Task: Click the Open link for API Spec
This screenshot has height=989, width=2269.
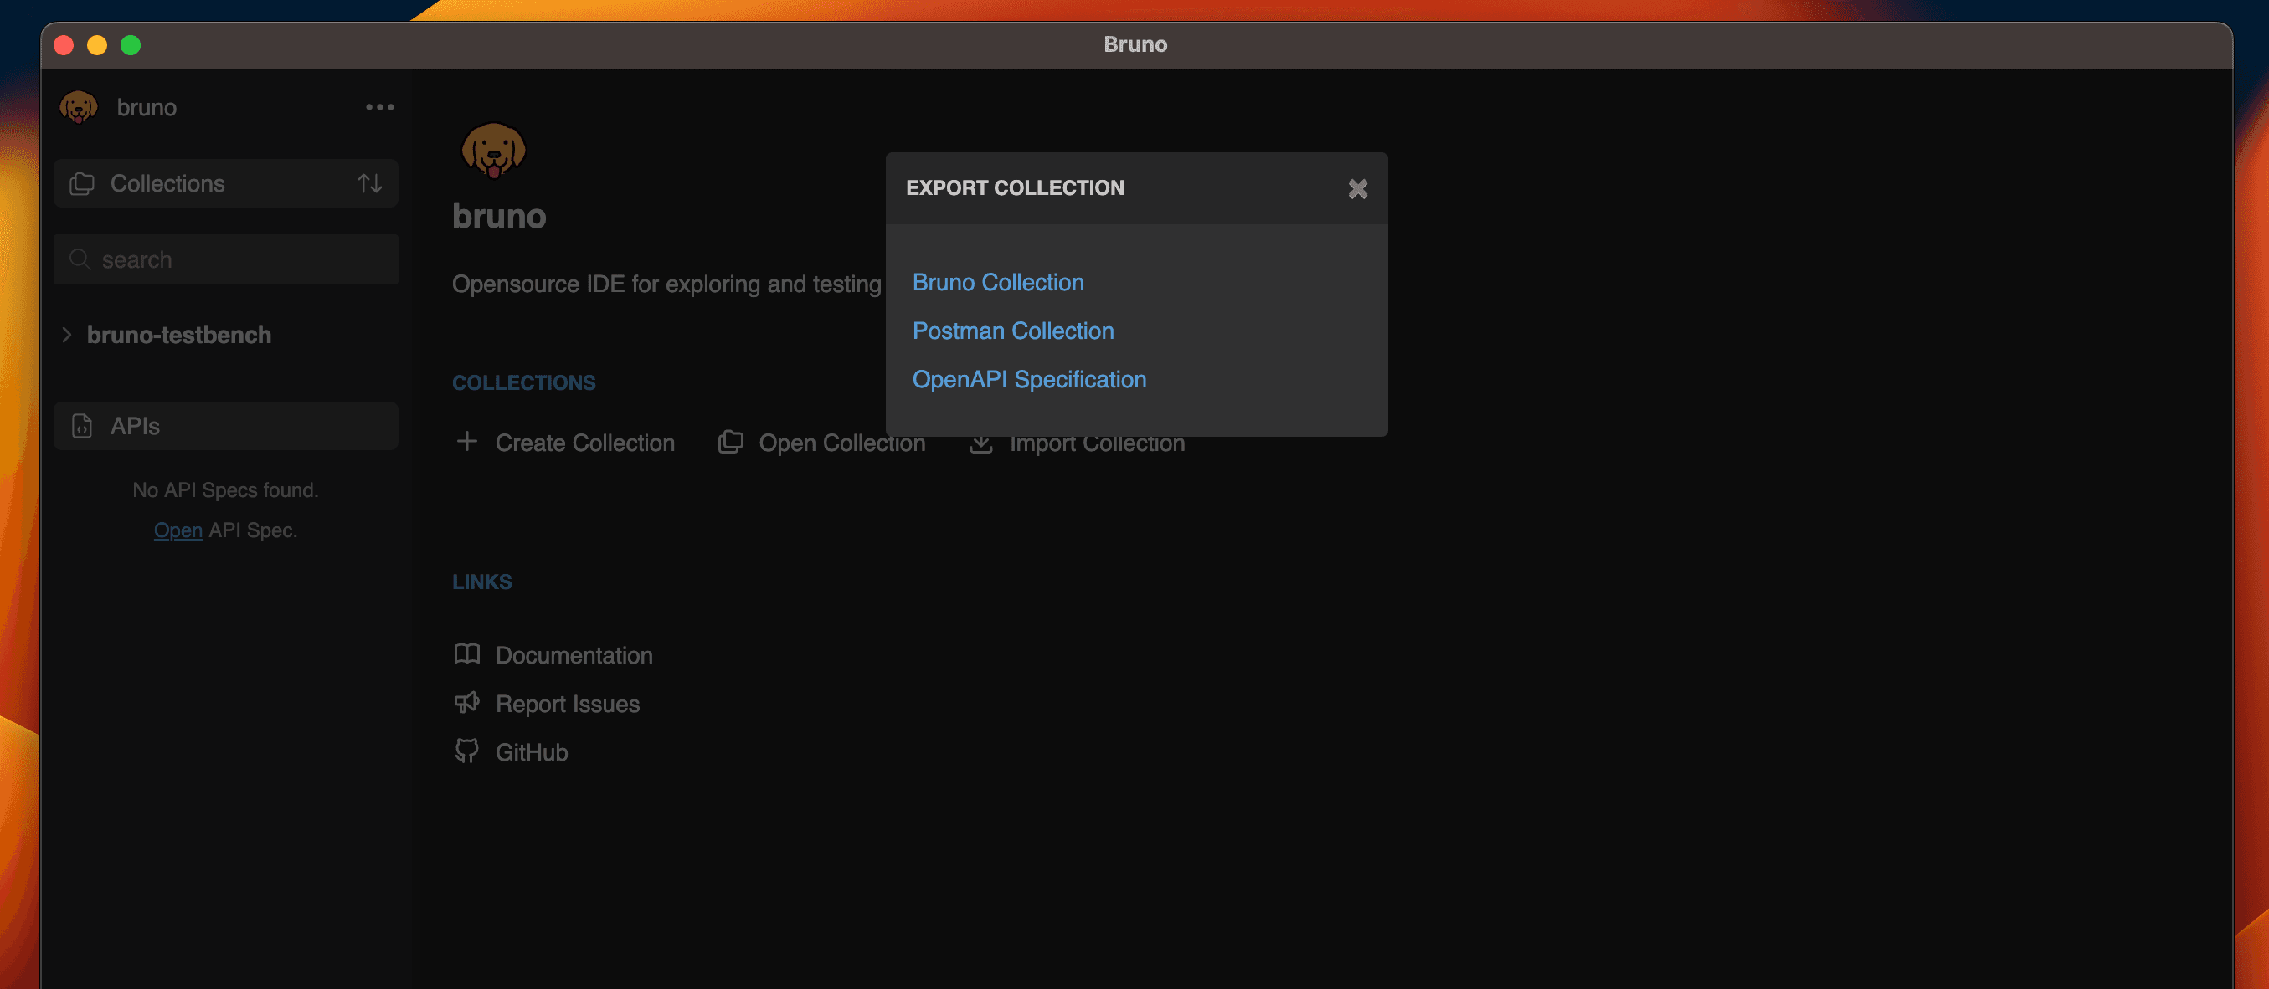Action: point(178,530)
